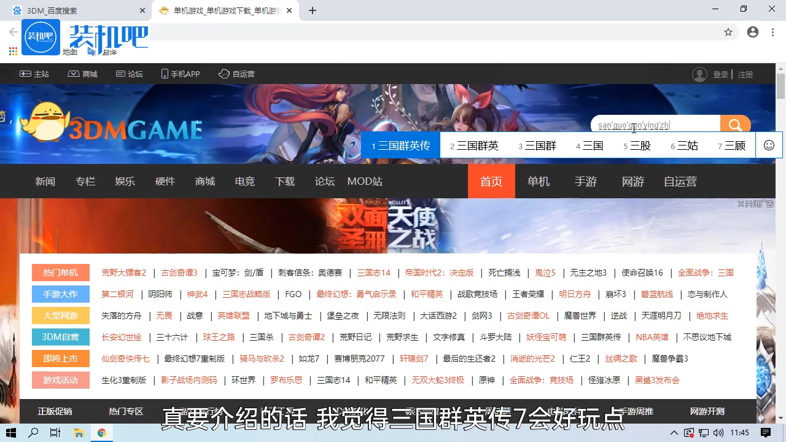Click the smiley emoji icon beside the suggestion bar
Screen dimensions: 786x442
(769, 145)
